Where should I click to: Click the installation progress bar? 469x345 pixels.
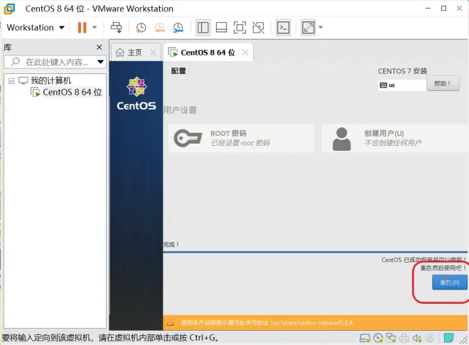click(x=316, y=252)
